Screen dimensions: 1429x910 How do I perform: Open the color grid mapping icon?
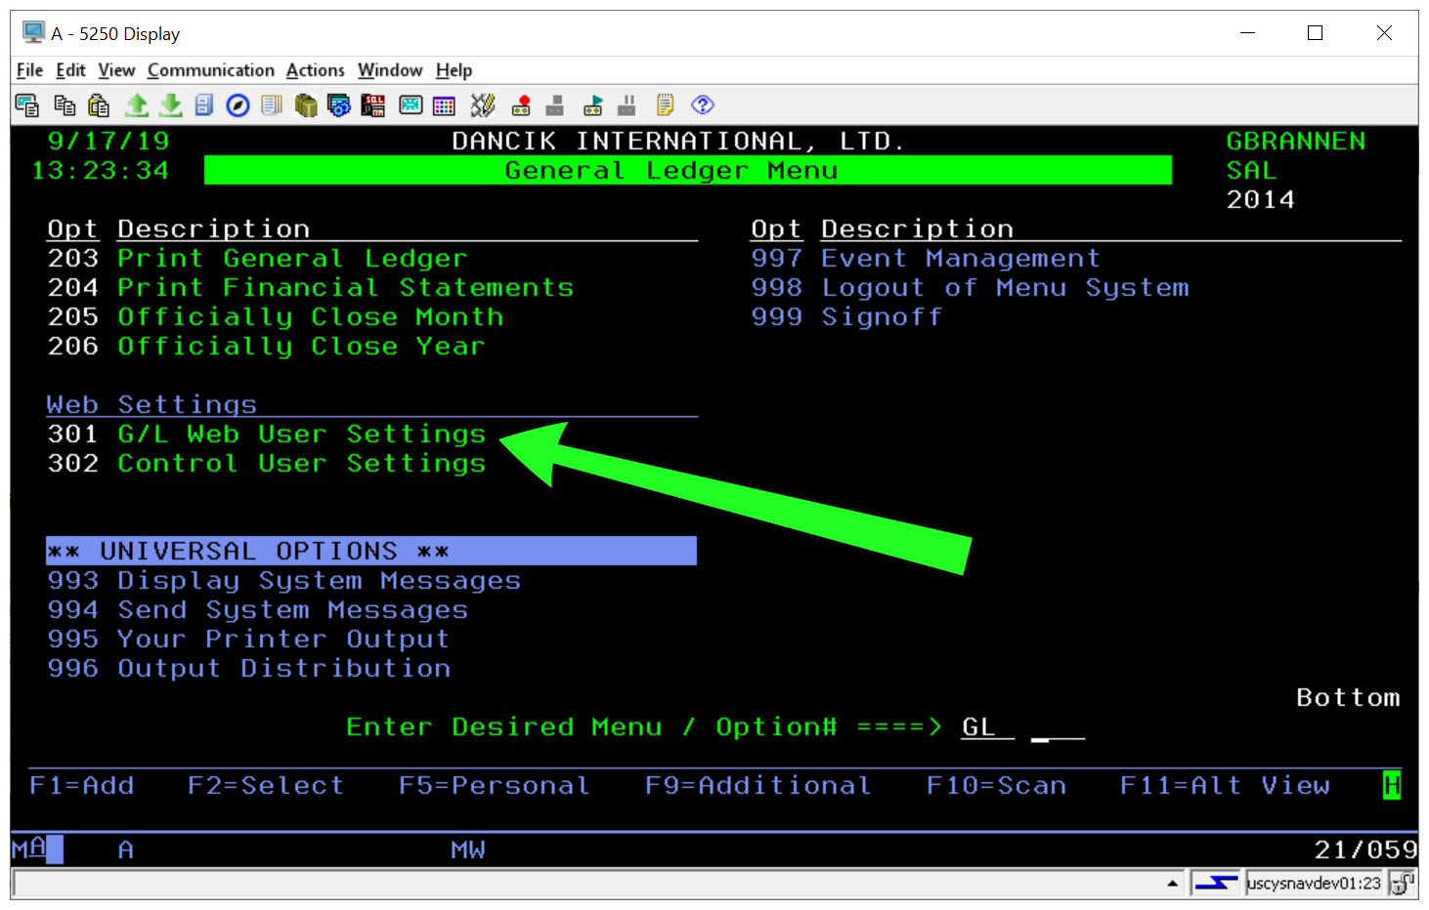click(x=445, y=105)
